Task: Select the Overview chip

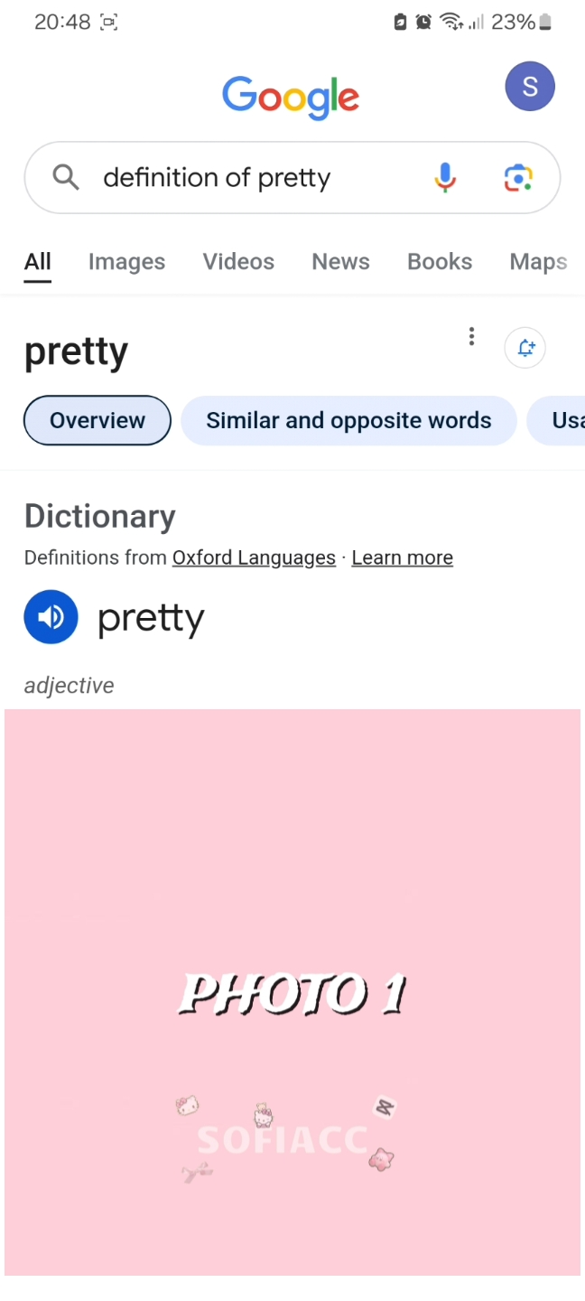Action: [x=97, y=420]
